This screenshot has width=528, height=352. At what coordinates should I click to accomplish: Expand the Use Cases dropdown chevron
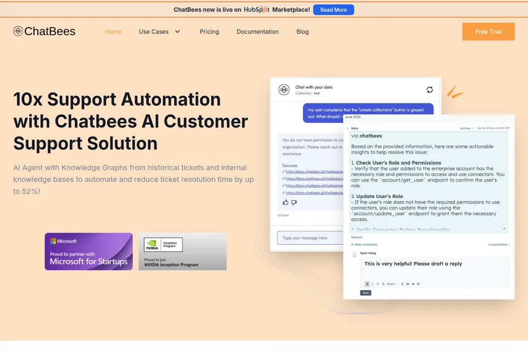[178, 32]
